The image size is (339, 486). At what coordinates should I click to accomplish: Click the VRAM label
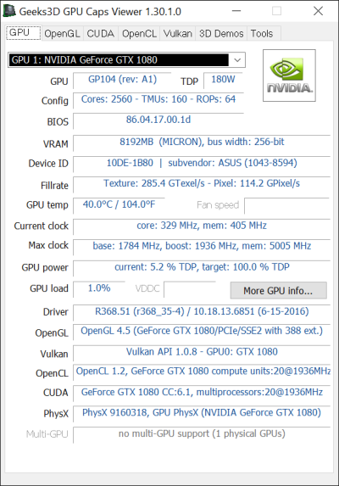(x=56, y=144)
